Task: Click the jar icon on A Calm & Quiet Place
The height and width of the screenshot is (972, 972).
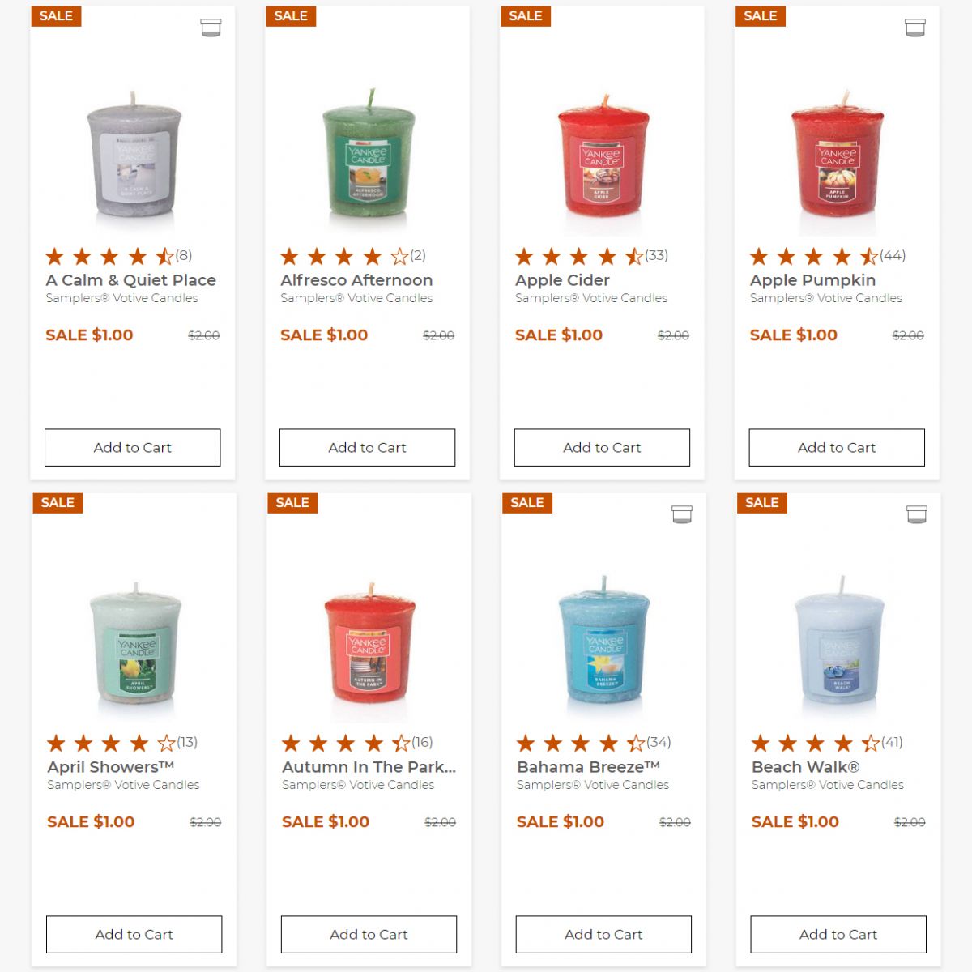Action: click(211, 28)
